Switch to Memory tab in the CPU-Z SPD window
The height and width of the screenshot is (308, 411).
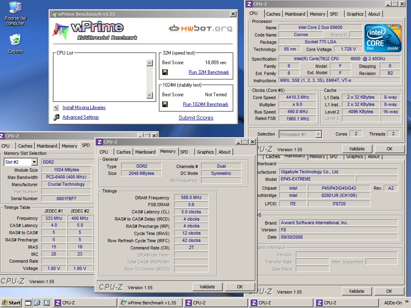69,146
